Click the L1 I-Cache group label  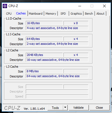pos(13,34)
